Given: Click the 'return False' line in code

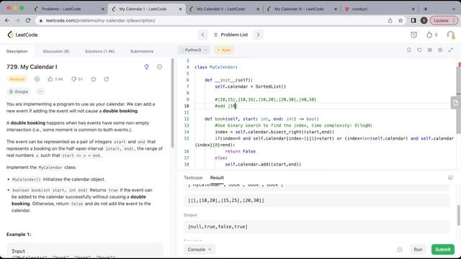Looking at the screenshot, I should pos(240,151).
